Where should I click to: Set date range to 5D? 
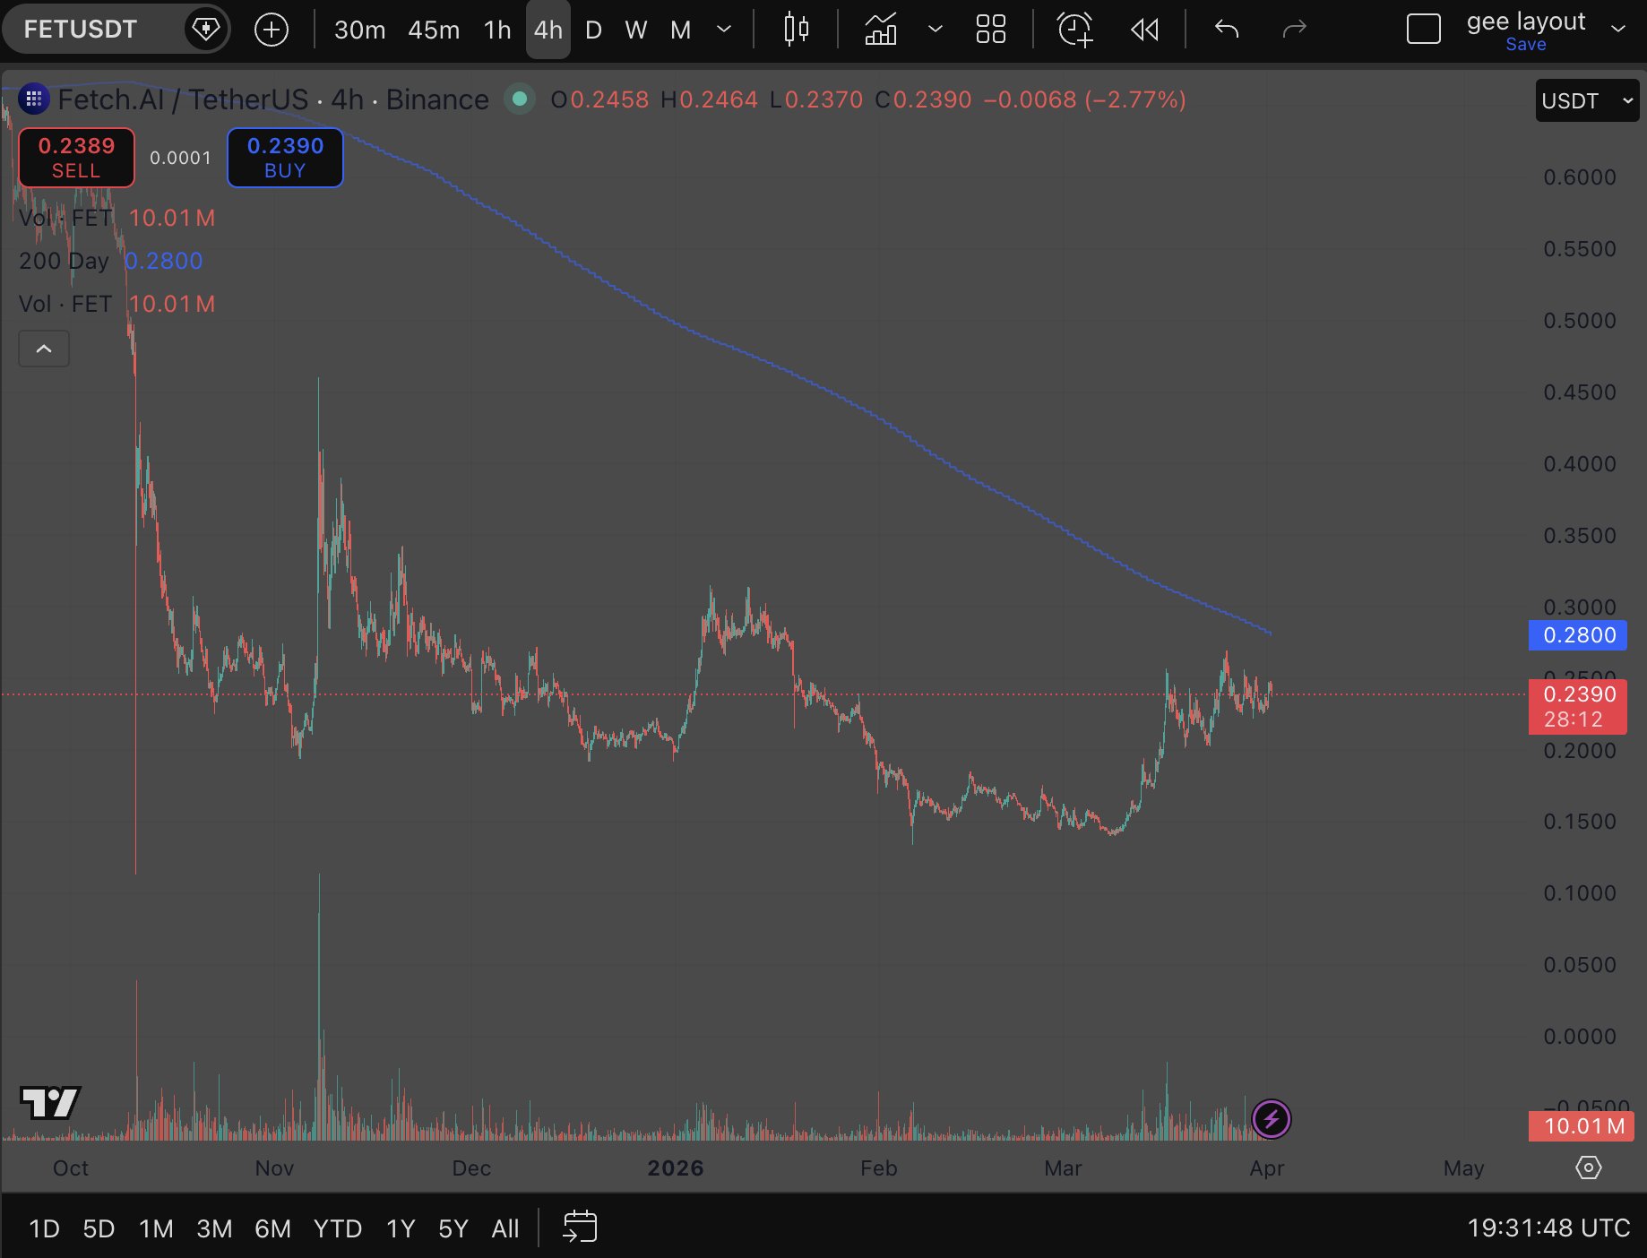point(99,1228)
